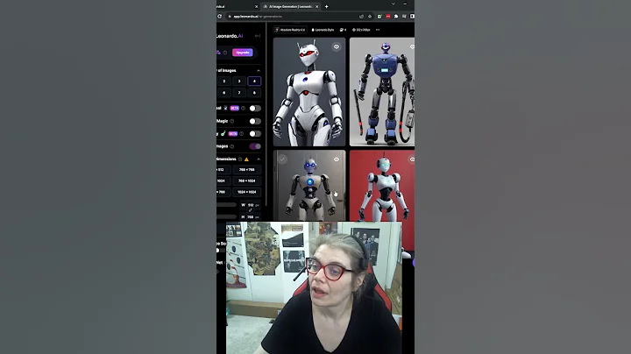The width and height of the screenshot is (631, 354).
Task: Choose the 768 × 768 dimension preset
Action: click(246, 170)
